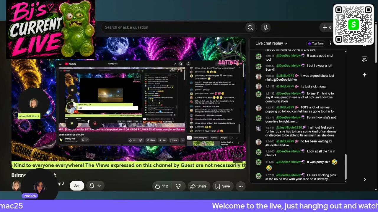378x212 pixels.
Task: Click @JNEL4979 on the 'its just sick though' message
Action: [285, 87]
